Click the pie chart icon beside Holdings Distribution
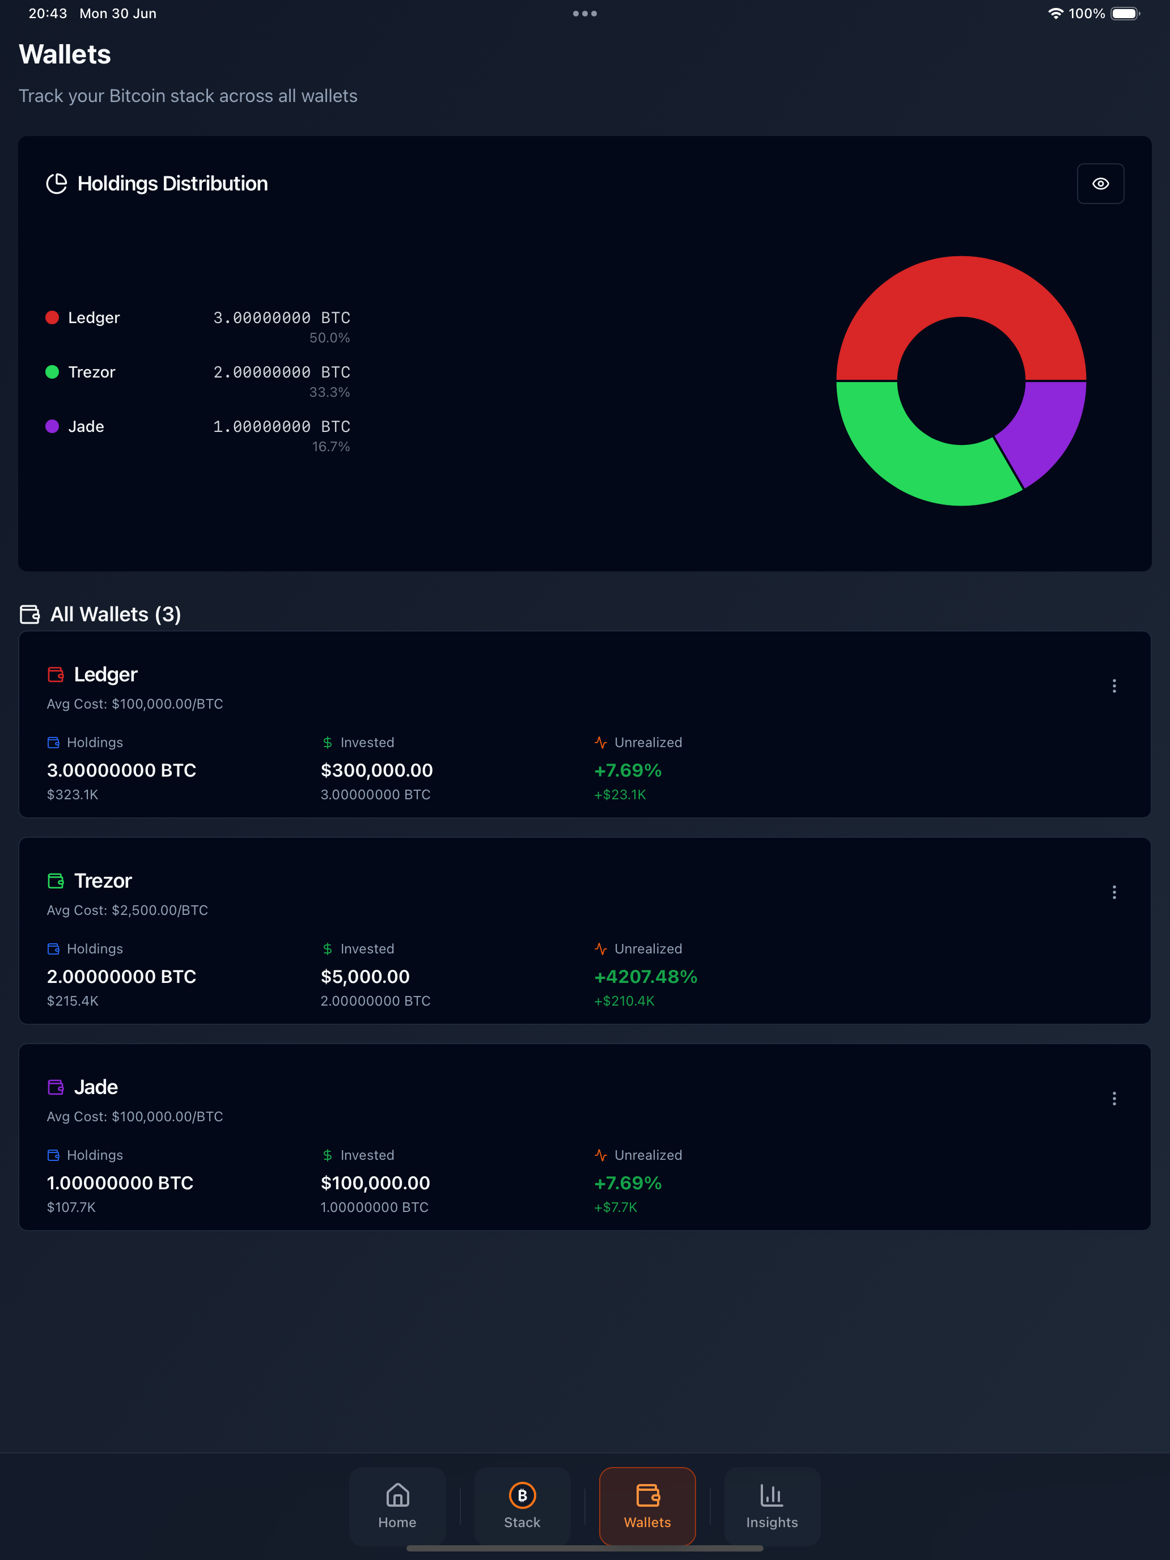1170x1560 pixels. [x=57, y=183]
